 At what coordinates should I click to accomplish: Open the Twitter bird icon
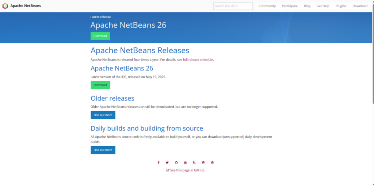[x=167, y=163]
